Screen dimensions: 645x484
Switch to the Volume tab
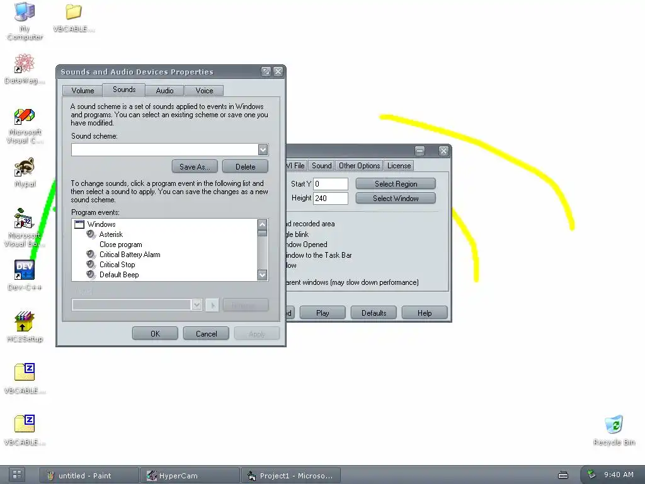(83, 91)
